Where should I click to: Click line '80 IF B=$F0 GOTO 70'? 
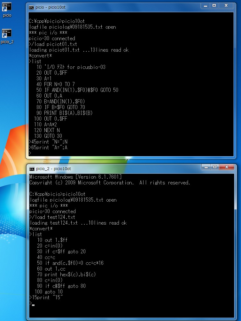[61, 107]
